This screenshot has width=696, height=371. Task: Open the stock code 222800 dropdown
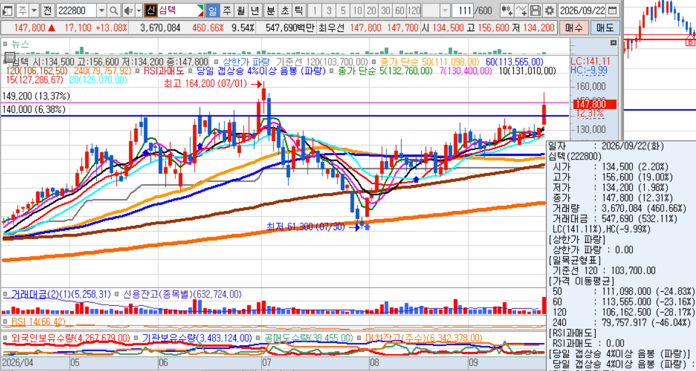pos(102,10)
